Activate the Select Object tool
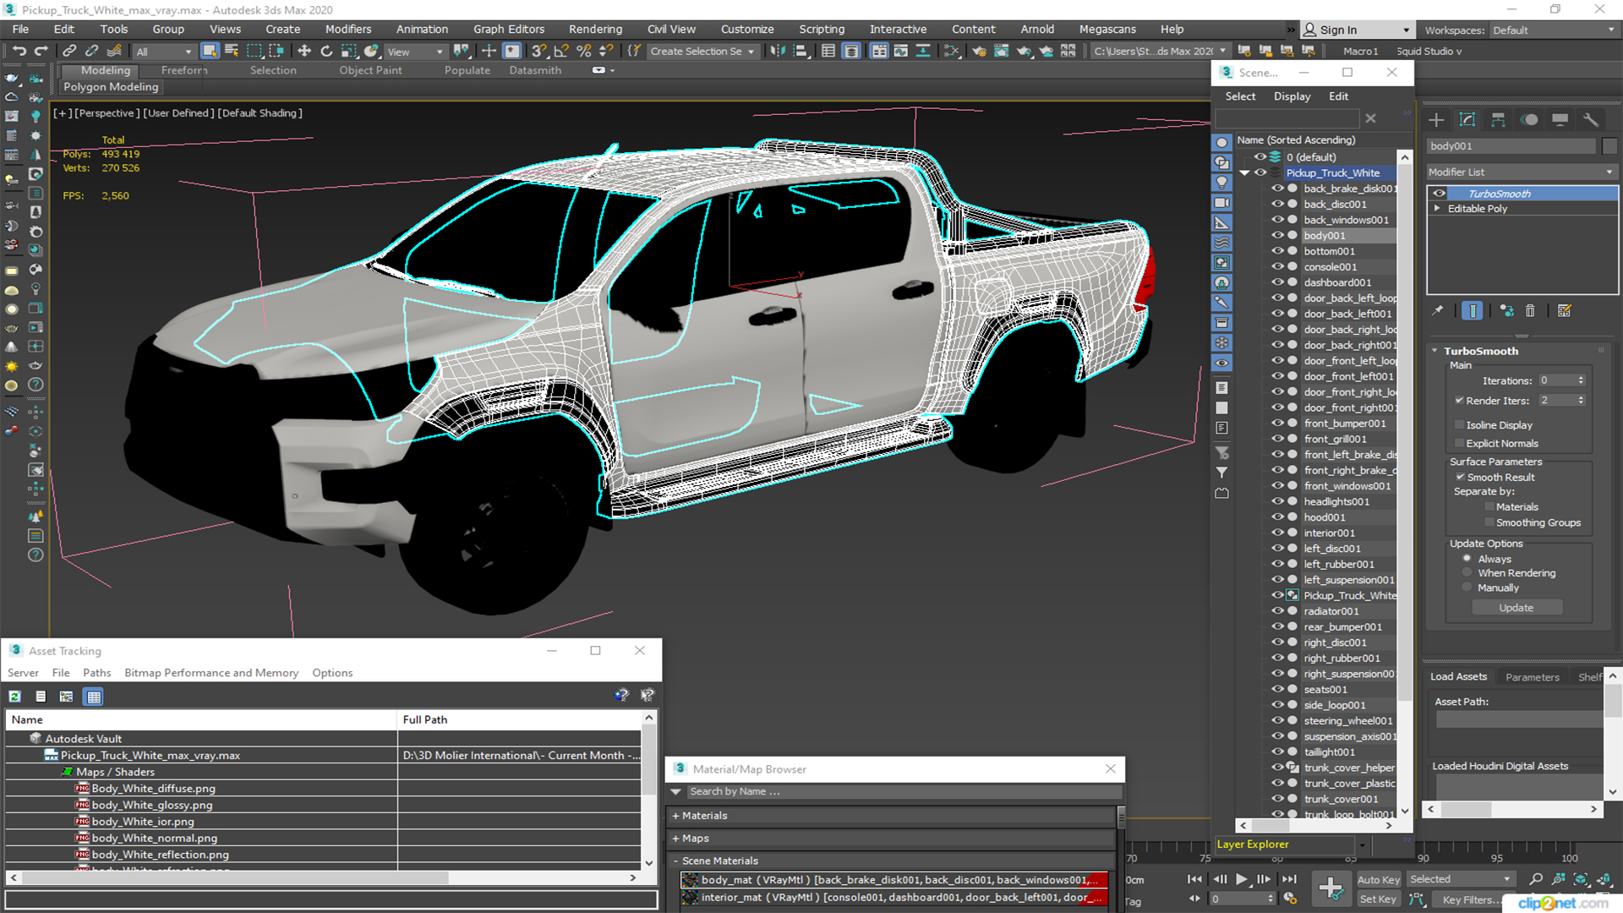 210,51
